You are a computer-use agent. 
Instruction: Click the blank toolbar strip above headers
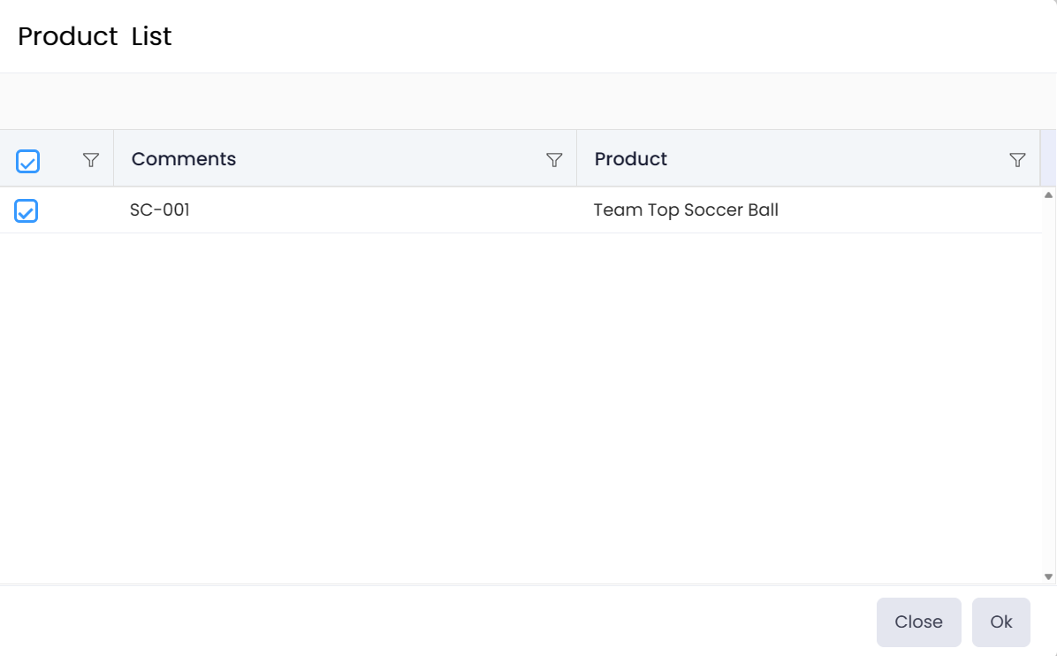pyautogui.click(x=528, y=102)
